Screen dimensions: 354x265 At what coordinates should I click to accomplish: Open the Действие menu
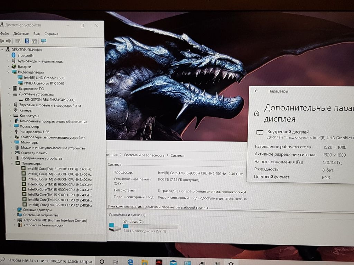(x=21, y=33)
